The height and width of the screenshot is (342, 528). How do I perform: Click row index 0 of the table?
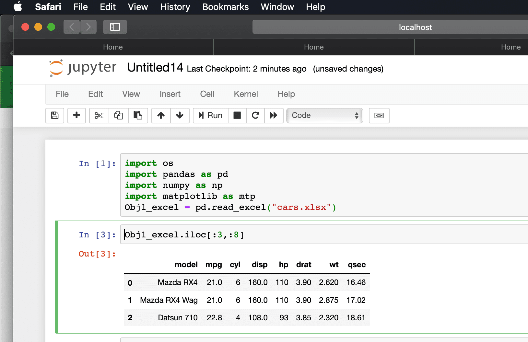(x=130, y=283)
